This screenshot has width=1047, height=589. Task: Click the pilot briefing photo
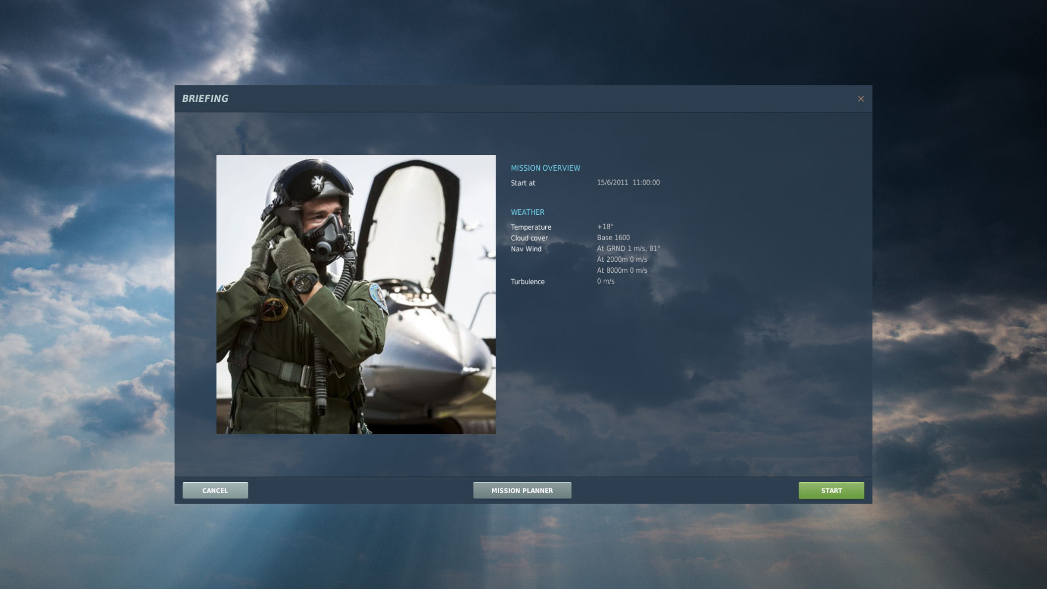tap(356, 294)
